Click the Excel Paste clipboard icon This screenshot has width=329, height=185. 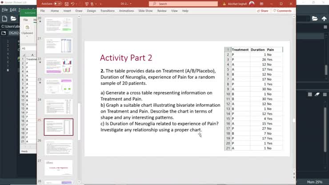pyautogui.click(x=27, y=28)
